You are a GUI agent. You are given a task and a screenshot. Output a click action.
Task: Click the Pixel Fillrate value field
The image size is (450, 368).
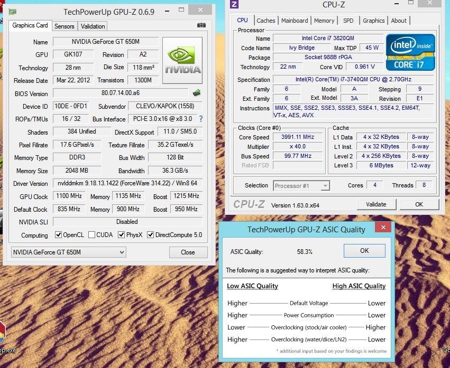77,145
